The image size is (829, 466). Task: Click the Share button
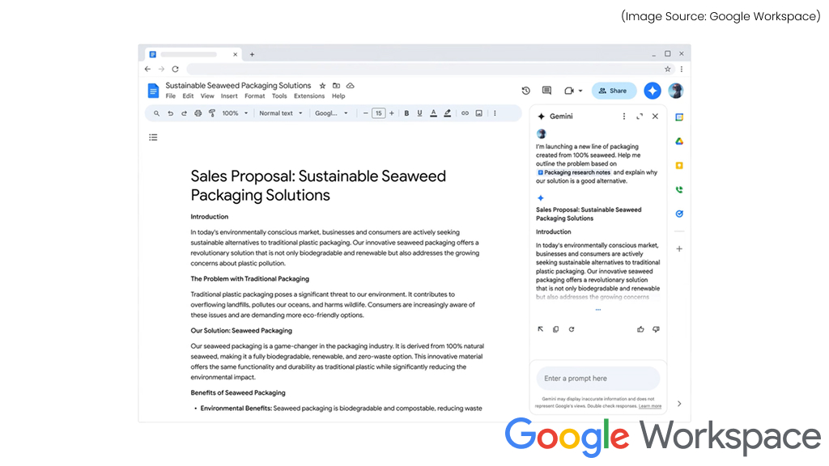click(x=614, y=91)
